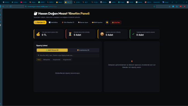Open a new browser tab
This screenshot has height=106, width=188.
click(x=172, y=2)
